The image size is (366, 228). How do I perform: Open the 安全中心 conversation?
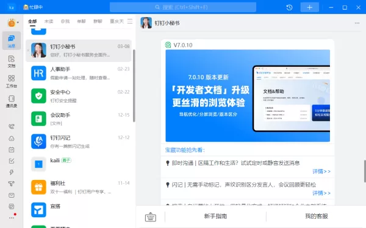(79, 96)
